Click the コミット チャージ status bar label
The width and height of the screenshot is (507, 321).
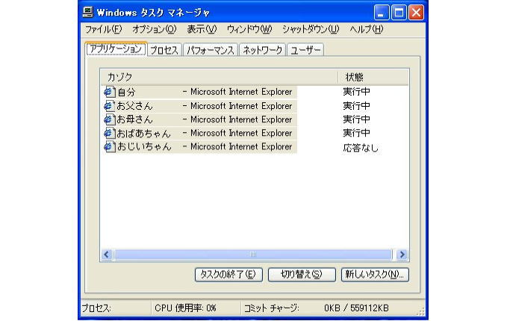(x=271, y=308)
